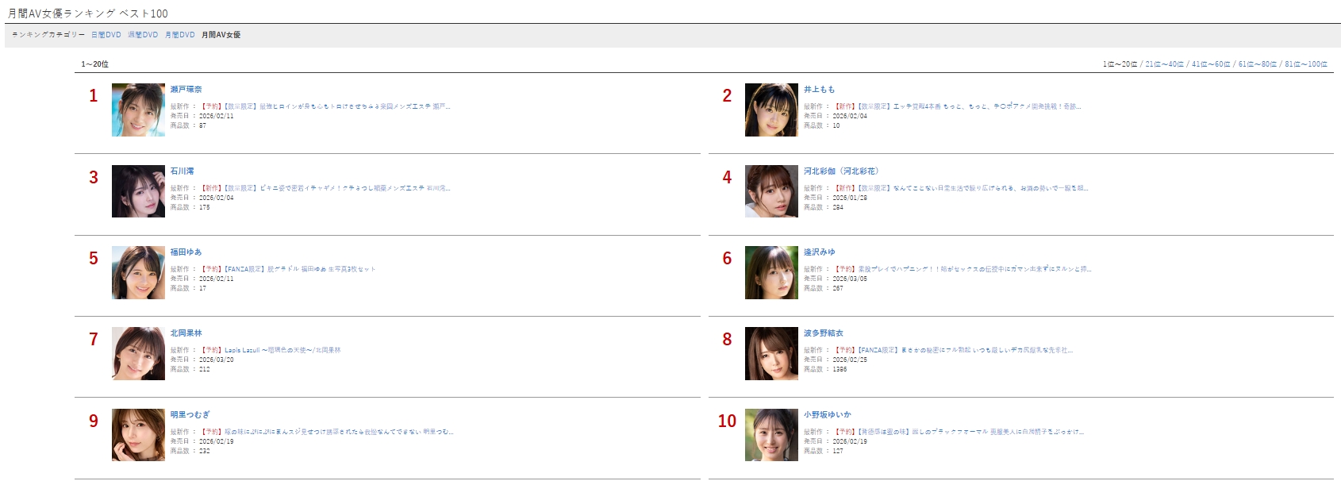Image resolution: width=1341 pixels, height=481 pixels.
Task: Go to ranks 21位〜40位 page
Action: coord(1164,64)
